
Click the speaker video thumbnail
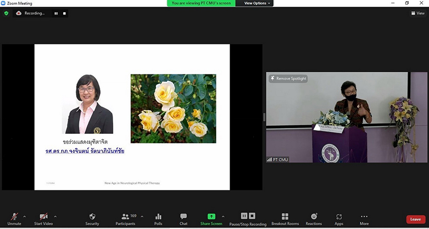tap(346, 117)
